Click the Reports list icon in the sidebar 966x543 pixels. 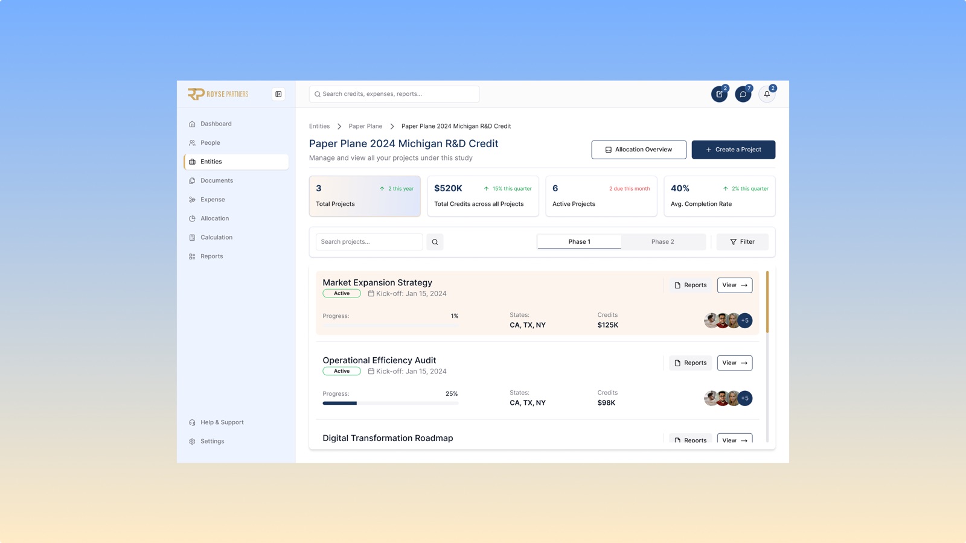192,256
